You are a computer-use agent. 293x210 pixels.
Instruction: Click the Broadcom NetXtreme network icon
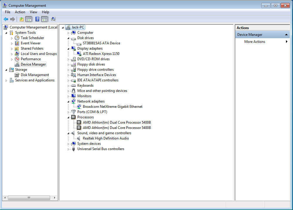pyautogui.click(x=79, y=107)
